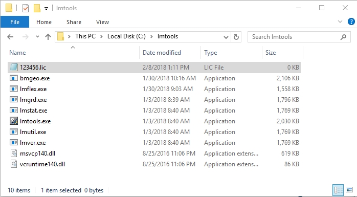This screenshot has width=357, height=197.
Task: Switch to large icons view in status bar
Action: (349, 190)
